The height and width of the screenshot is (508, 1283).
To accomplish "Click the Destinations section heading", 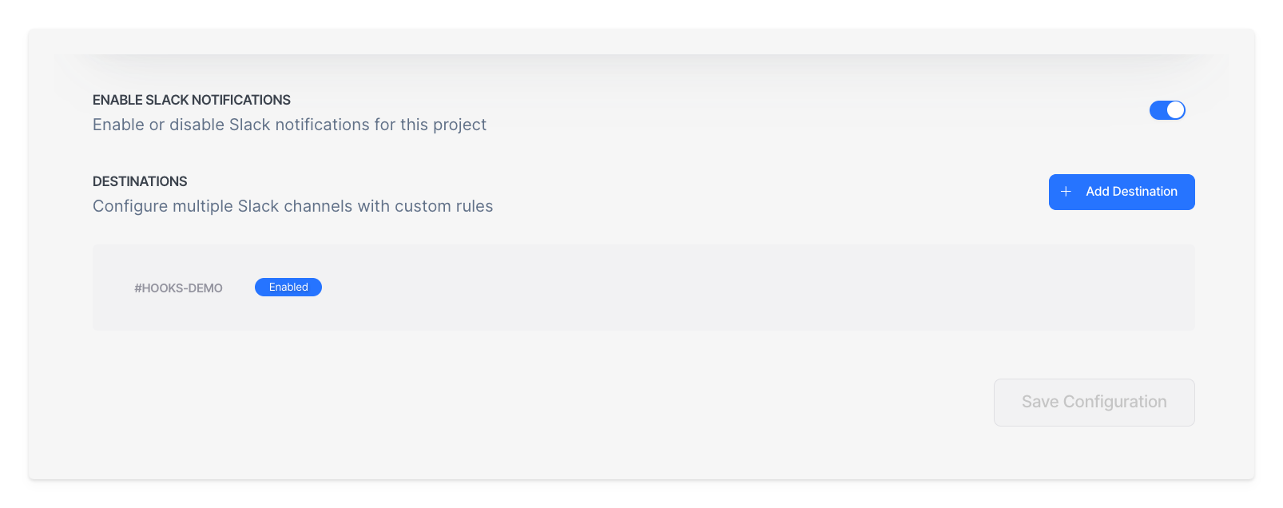I will (140, 181).
